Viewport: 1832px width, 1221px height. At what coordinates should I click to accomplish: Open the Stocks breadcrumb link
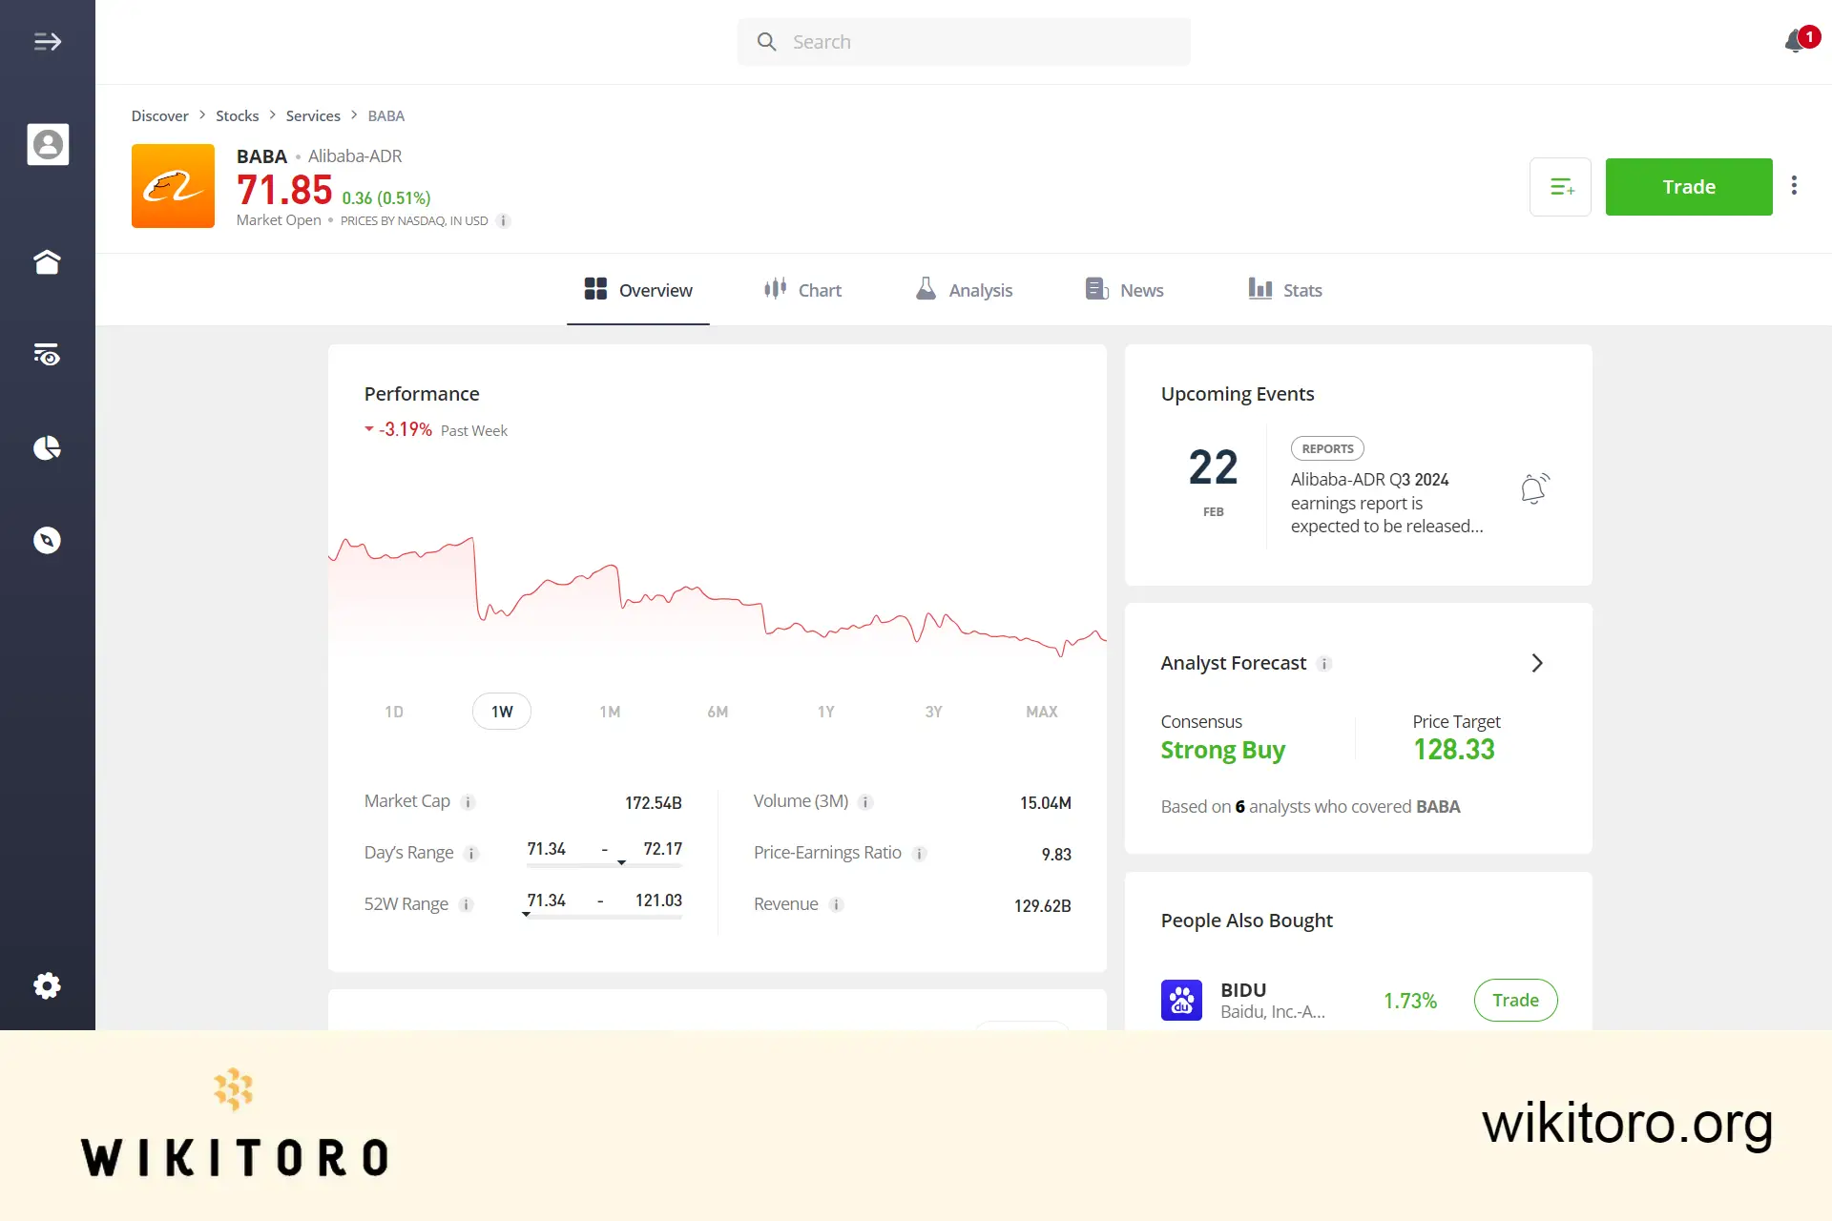click(x=237, y=115)
